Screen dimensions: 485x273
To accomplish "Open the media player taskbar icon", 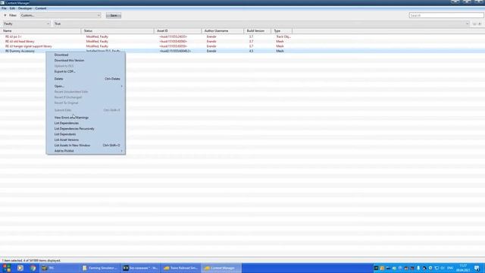I will [20, 268].
